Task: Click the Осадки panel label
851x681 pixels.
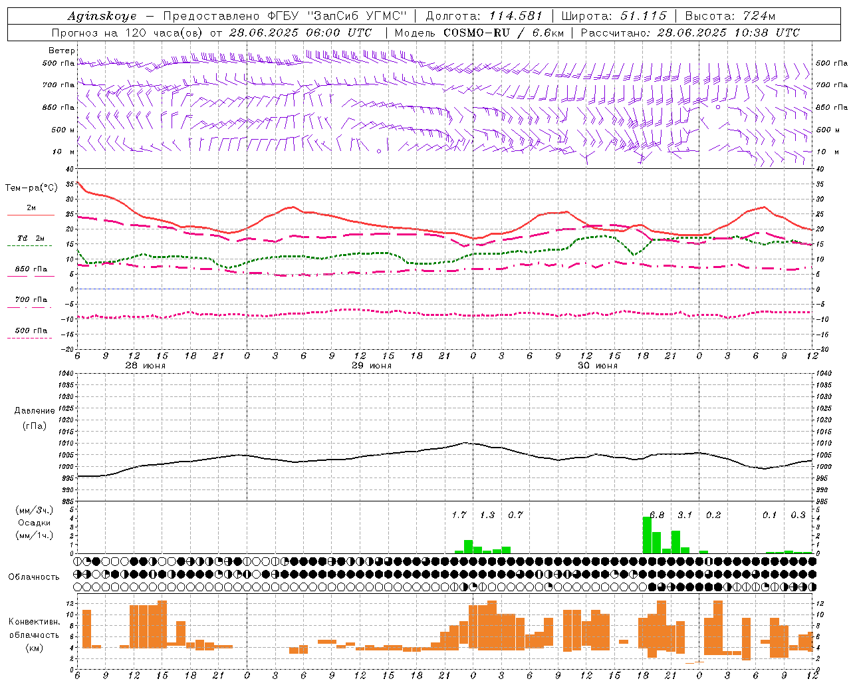Action: [x=34, y=523]
